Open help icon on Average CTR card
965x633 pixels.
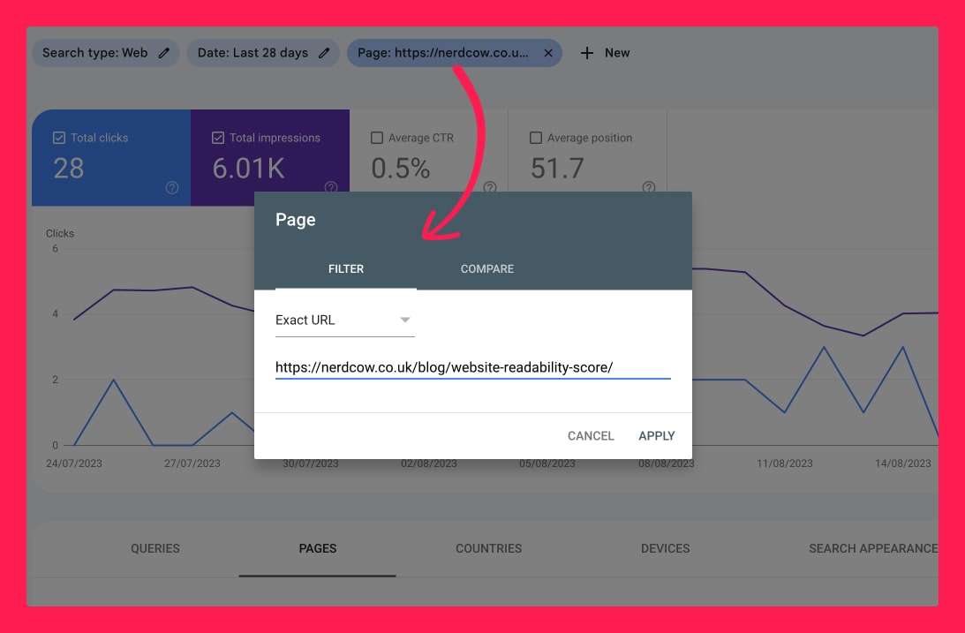(x=490, y=187)
